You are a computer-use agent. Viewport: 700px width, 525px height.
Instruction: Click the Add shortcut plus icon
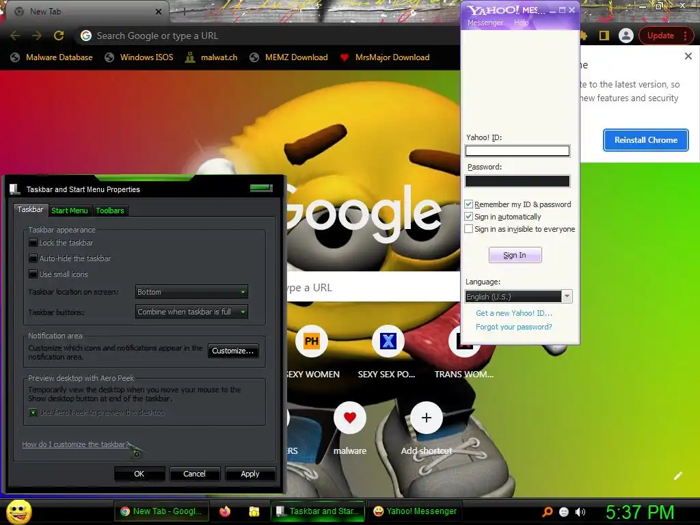(x=427, y=418)
